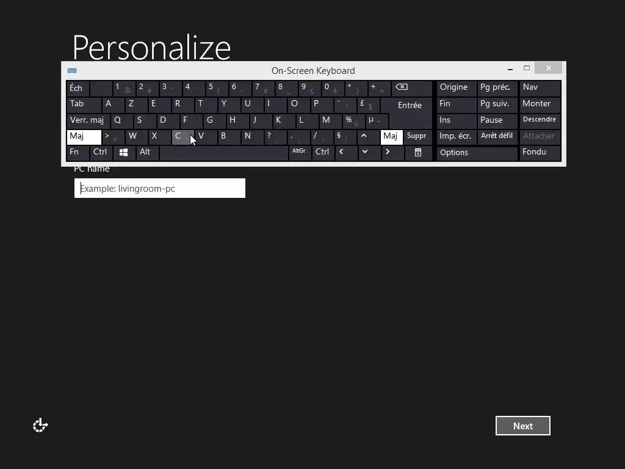This screenshot has height=469, width=625.
Task: Open the Ease of Access icon
Action: click(x=40, y=426)
